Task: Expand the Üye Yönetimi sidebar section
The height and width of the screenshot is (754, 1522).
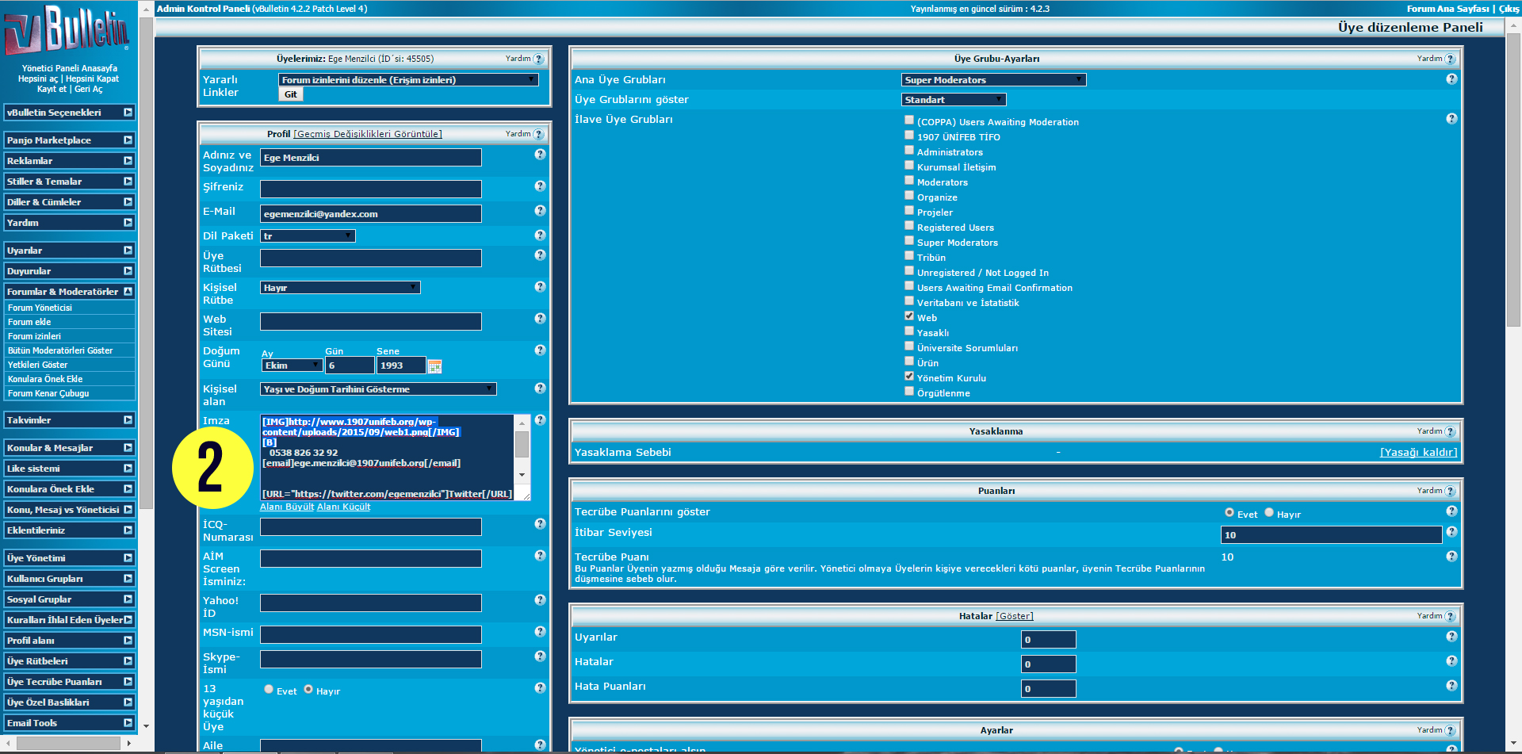Action: point(69,558)
